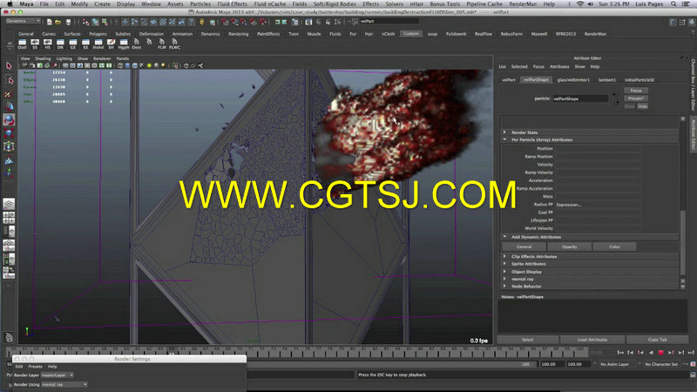Select the Move tool in toolbox
Image resolution: width=697 pixels, height=392 pixels.
pos(9,106)
